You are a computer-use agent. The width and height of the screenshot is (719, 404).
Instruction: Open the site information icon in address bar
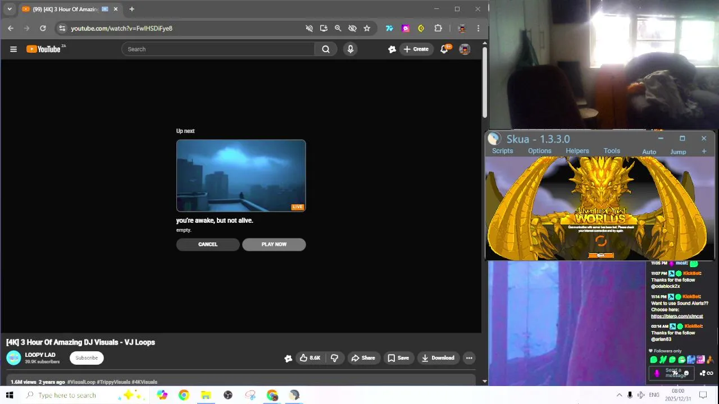pos(62,28)
